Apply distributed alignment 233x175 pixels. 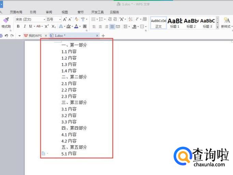click(118, 27)
